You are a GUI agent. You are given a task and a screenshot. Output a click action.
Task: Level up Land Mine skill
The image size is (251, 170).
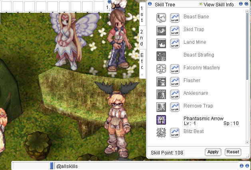tap(175, 43)
